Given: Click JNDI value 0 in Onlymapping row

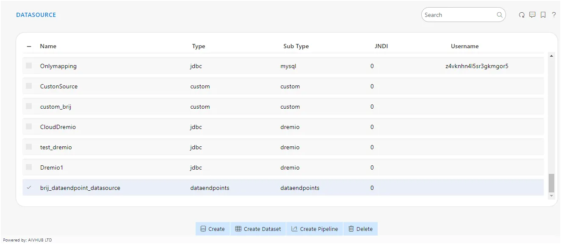Looking at the screenshot, I should click(x=372, y=66).
